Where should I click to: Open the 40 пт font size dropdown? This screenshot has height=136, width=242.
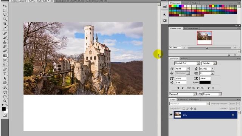point(188,69)
